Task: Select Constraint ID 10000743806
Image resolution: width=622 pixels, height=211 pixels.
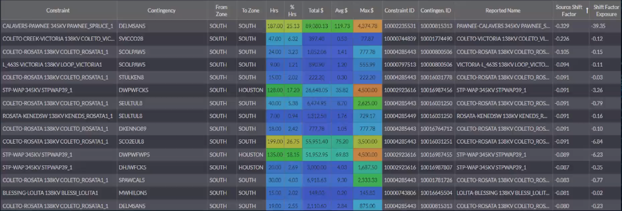Action: coord(400,193)
